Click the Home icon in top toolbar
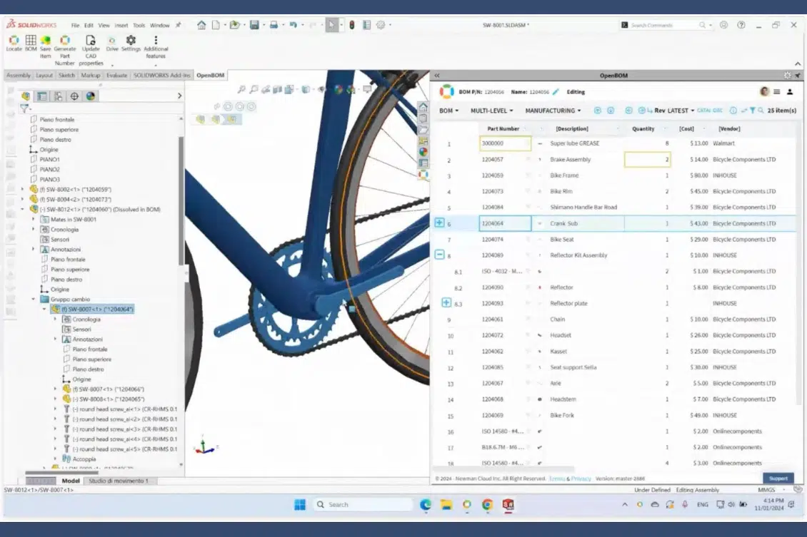807x537 pixels. (x=201, y=25)
